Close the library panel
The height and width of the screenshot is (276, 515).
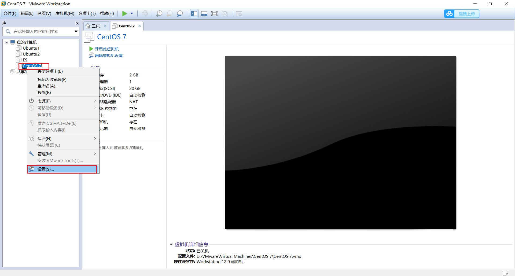pyautogui.click(x=77, y=23)
